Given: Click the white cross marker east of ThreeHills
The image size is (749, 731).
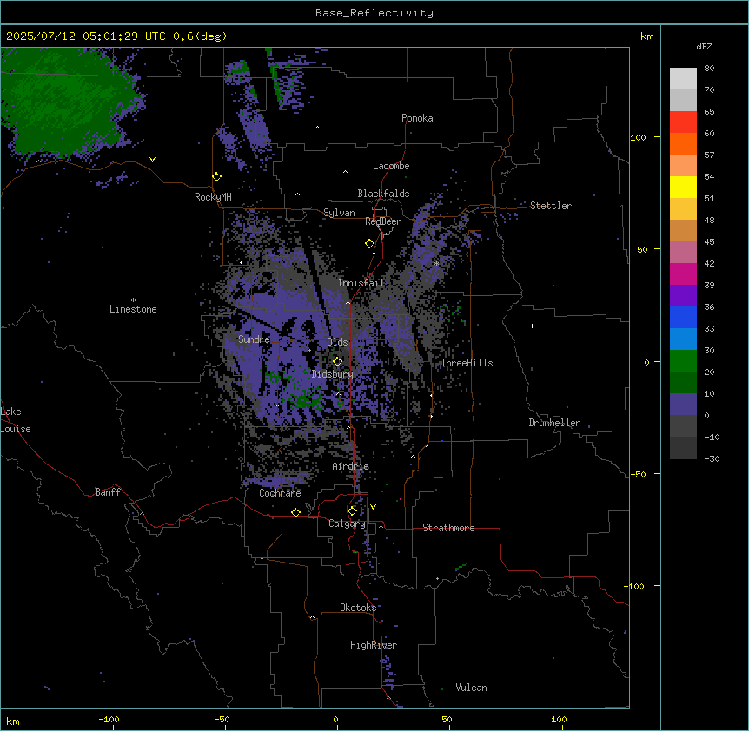Looking at the screenshot, I should click(532, 326).
